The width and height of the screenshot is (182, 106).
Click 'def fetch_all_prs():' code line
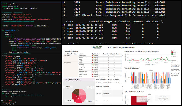tap(10, 30)
